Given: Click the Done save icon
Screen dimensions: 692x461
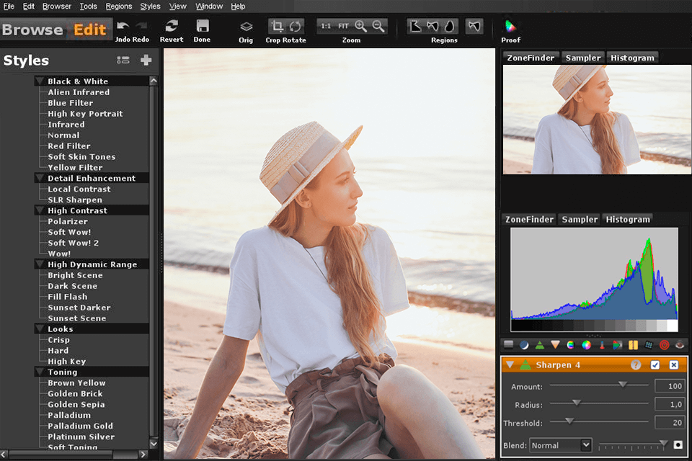Looking at the screenshot, I should 203,27.
